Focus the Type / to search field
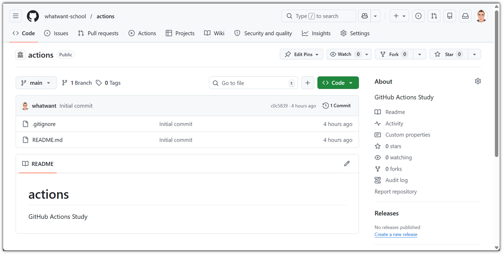 [319, 16]
